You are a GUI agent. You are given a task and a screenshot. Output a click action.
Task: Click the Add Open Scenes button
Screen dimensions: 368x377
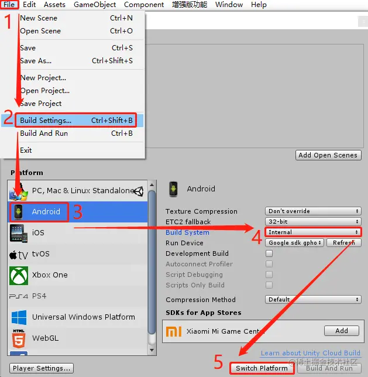pyautogui.click(x=328, y=155)
